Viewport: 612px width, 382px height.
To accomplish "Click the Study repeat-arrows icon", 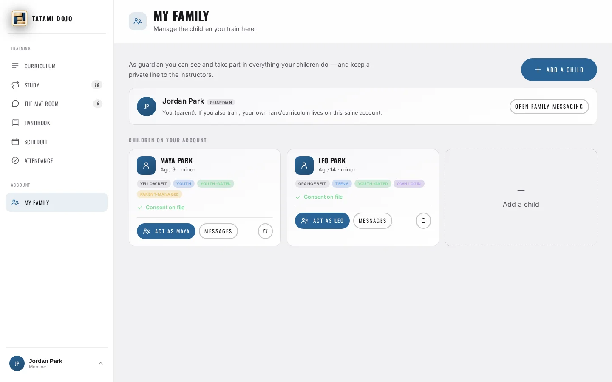I will tap(15, 85).
